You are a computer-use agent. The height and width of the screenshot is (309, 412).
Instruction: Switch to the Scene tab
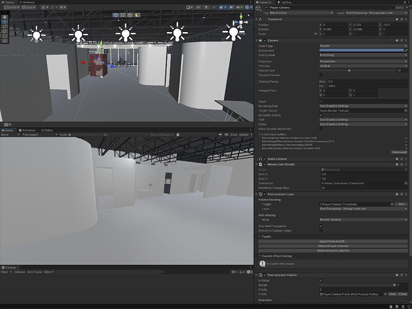pyautogui.click(x=8, y=2)
